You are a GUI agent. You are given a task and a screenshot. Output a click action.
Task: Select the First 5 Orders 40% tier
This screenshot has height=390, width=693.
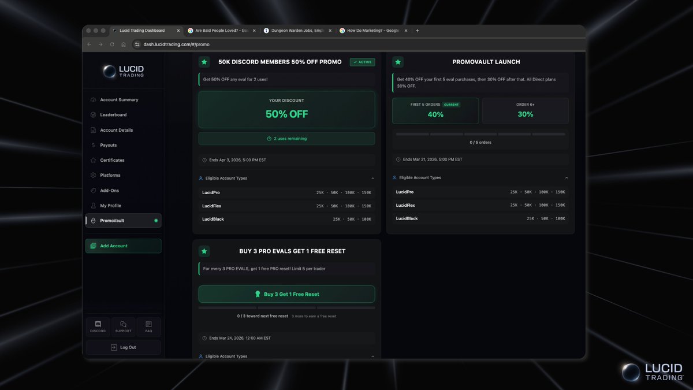435,110
